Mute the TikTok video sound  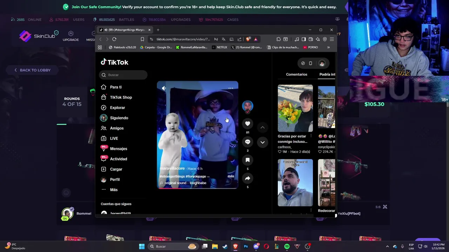tap(164, 88)
